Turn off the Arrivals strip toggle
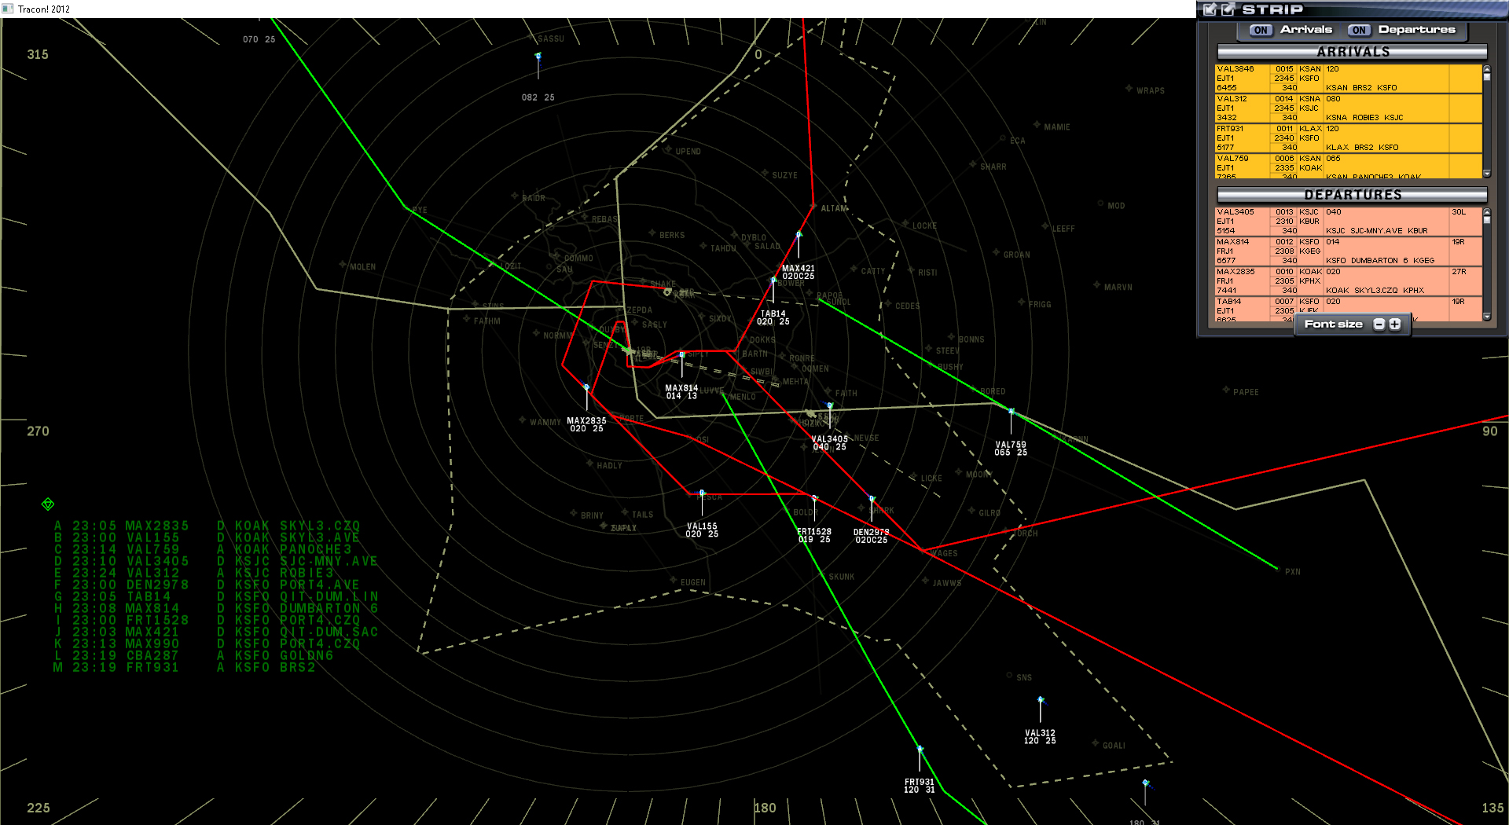The height and width of the screenshot is (825, 1509). pyautogui.click(x=1260, y=30)
